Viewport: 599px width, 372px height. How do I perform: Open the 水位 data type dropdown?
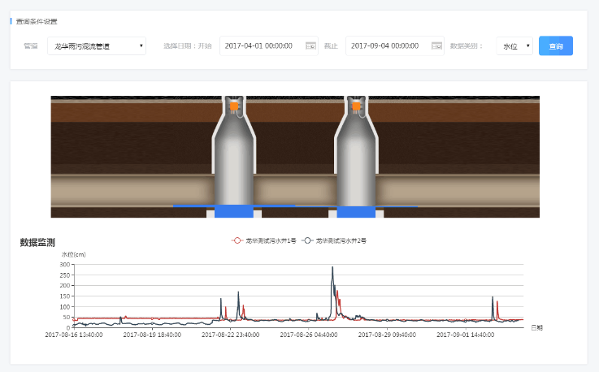[x=514, y=45]
